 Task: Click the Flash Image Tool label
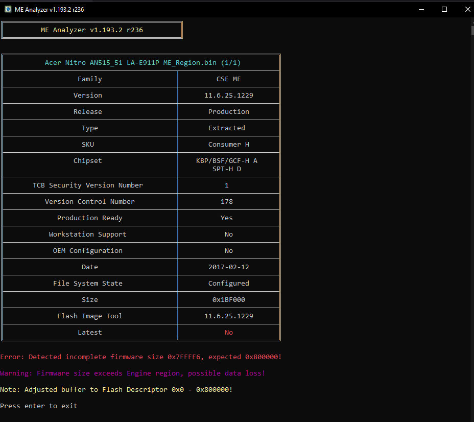(x=90, y=316)
